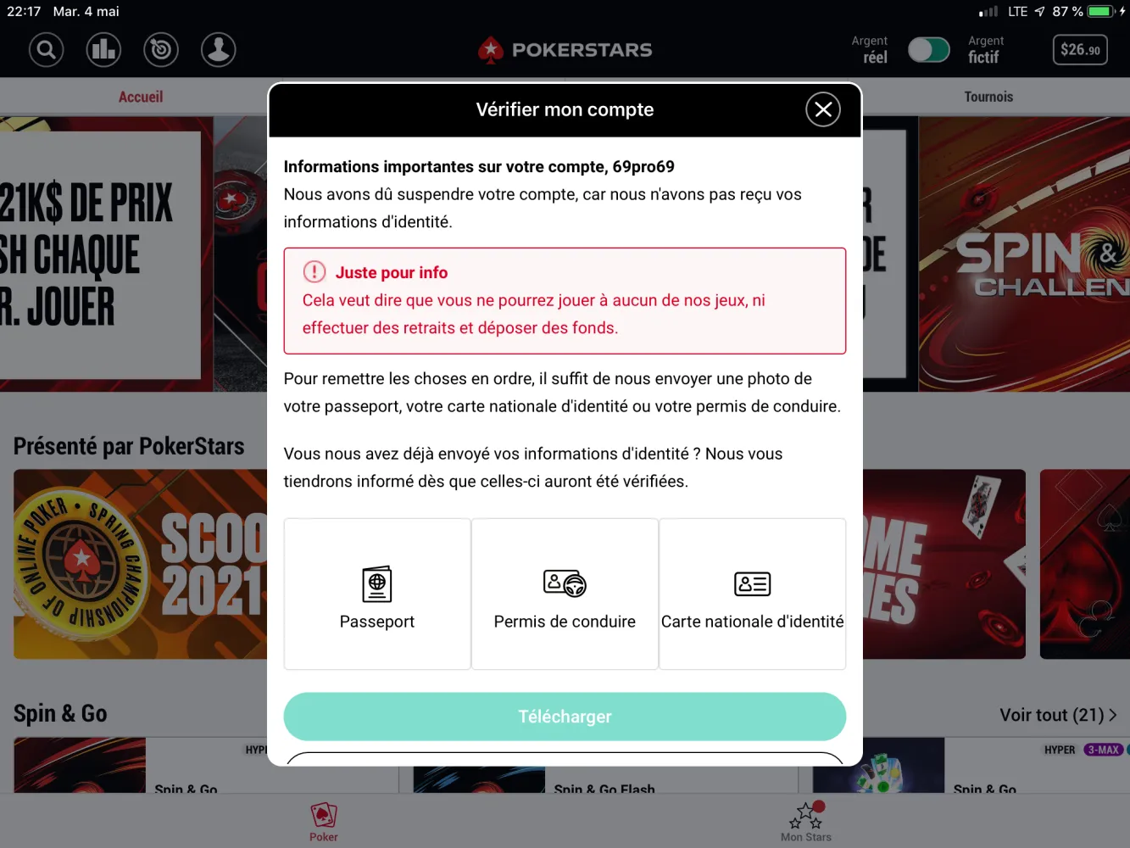Tap the Poker bottom navigation icon

323,822
